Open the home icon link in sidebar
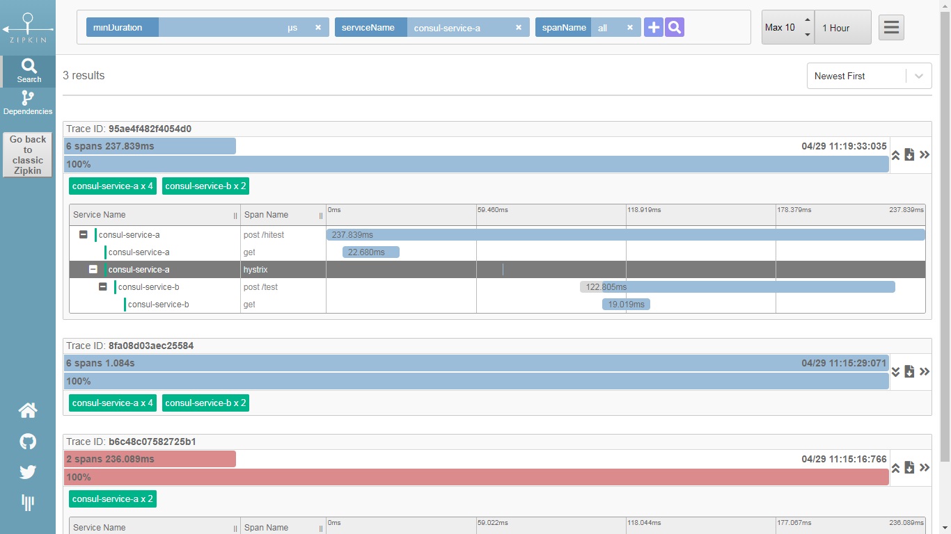Screen dimensions: 951x534 tap(28, 411)
